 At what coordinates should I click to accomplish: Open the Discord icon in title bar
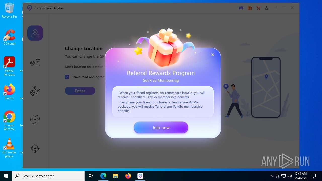241,8
